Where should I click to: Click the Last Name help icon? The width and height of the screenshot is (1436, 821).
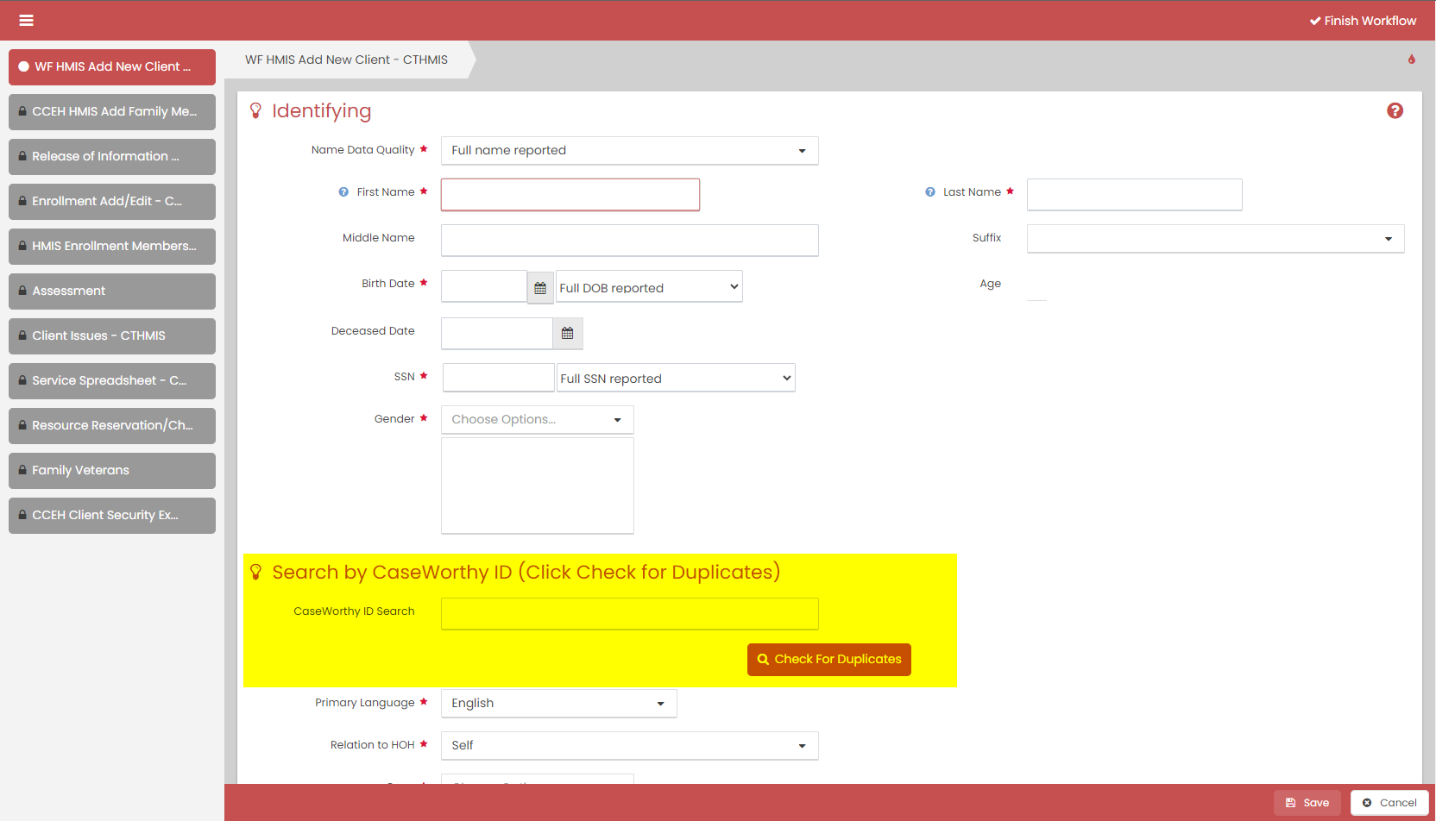click(930, 192)
